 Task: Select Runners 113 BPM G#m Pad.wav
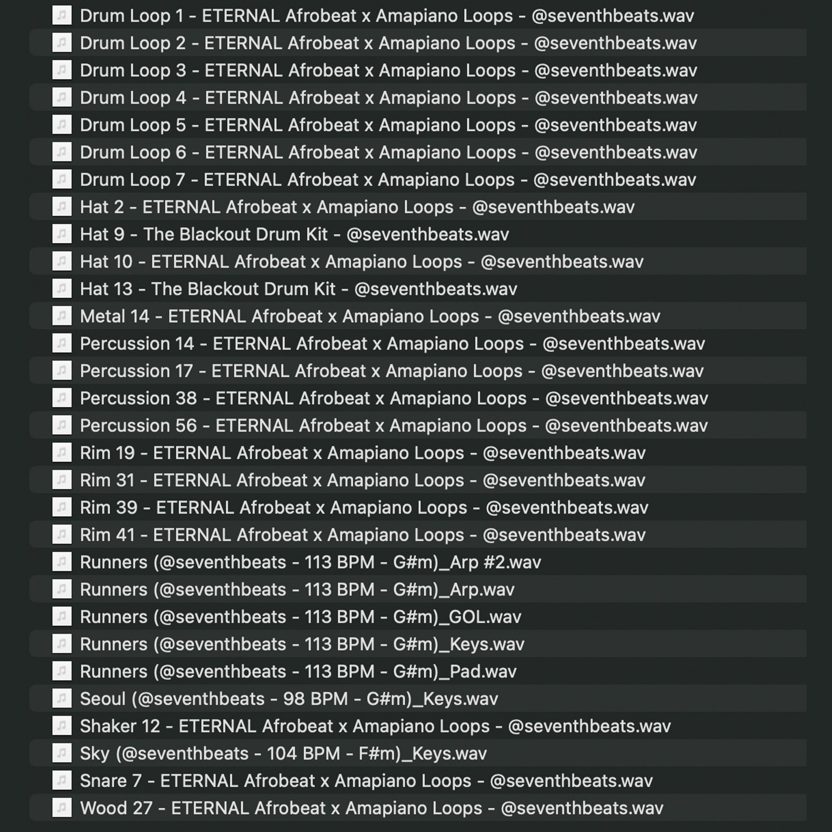click(298, 671)
